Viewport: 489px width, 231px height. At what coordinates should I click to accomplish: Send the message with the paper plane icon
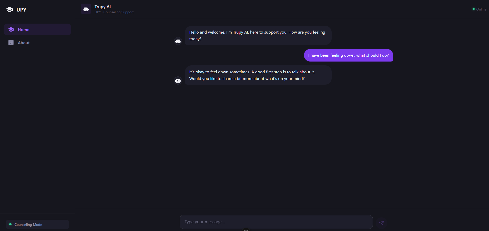point(382,223)
